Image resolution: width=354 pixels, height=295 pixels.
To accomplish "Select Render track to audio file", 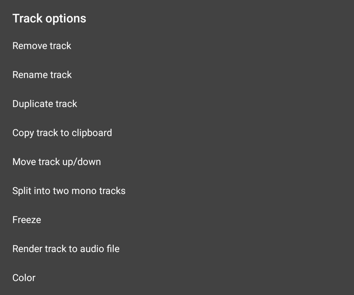I will pyautogui.click(x=66, y=249).
